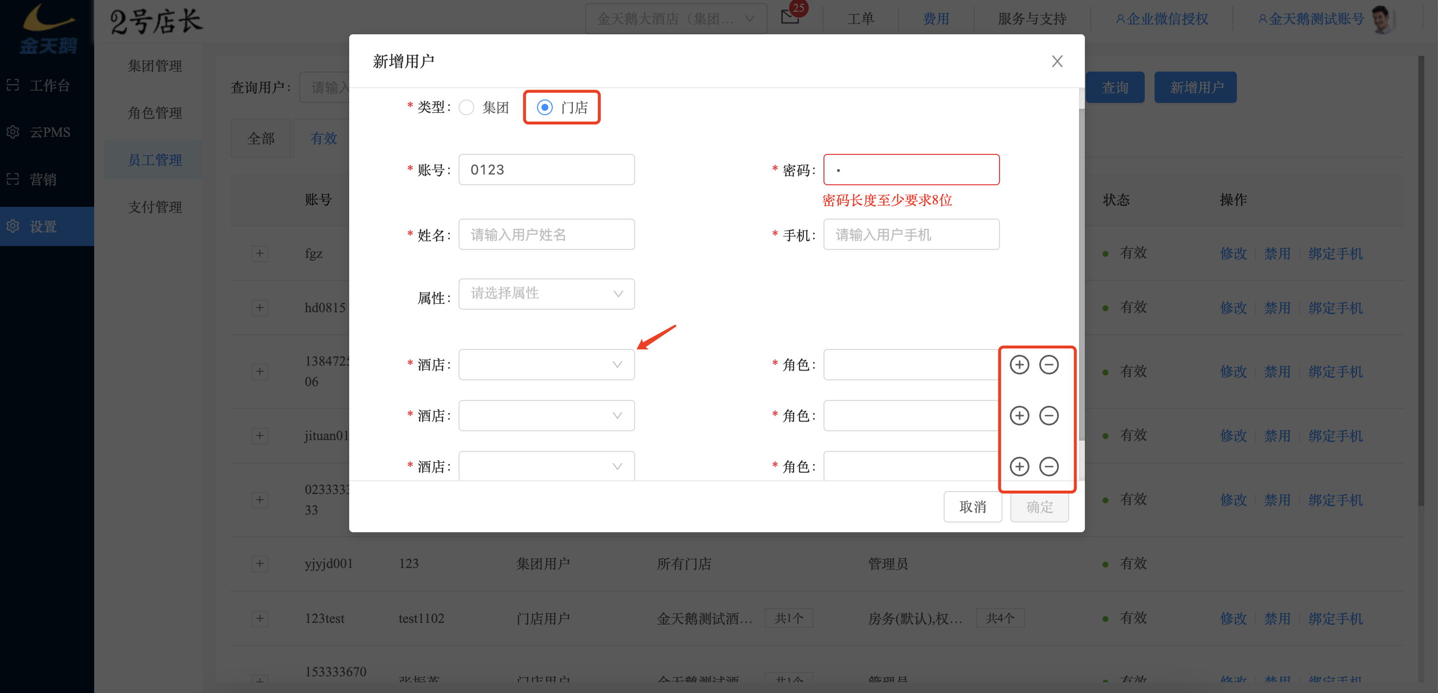The height and width of the screenshot is (693, 1438).
Task: Expand the fgz user row
Action: (259, 253)
